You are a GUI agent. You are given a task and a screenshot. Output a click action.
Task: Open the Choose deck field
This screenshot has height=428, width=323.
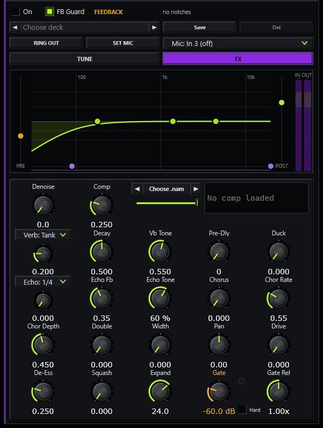pyautogui.click(x=84, y=27)
